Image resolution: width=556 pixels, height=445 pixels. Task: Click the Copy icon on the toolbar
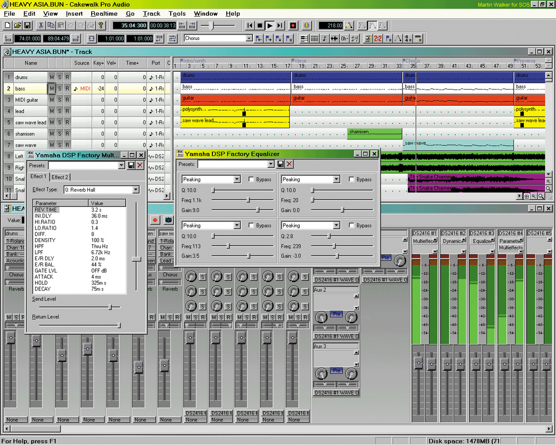coord(50,25)
